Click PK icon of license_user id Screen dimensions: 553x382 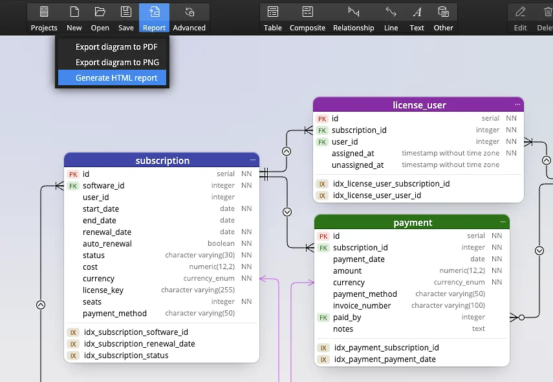(x=322, y=119)
